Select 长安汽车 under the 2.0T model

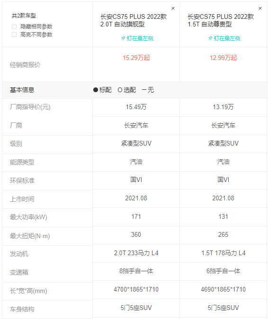click(x=136, y=125)
